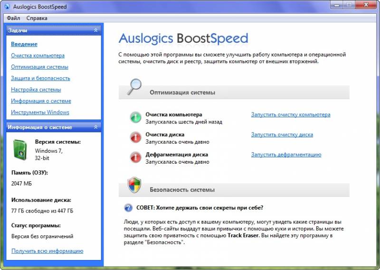Viewport: 380px width, 270px height.
Task: Open the Справка menu
Action: (37, 18)
